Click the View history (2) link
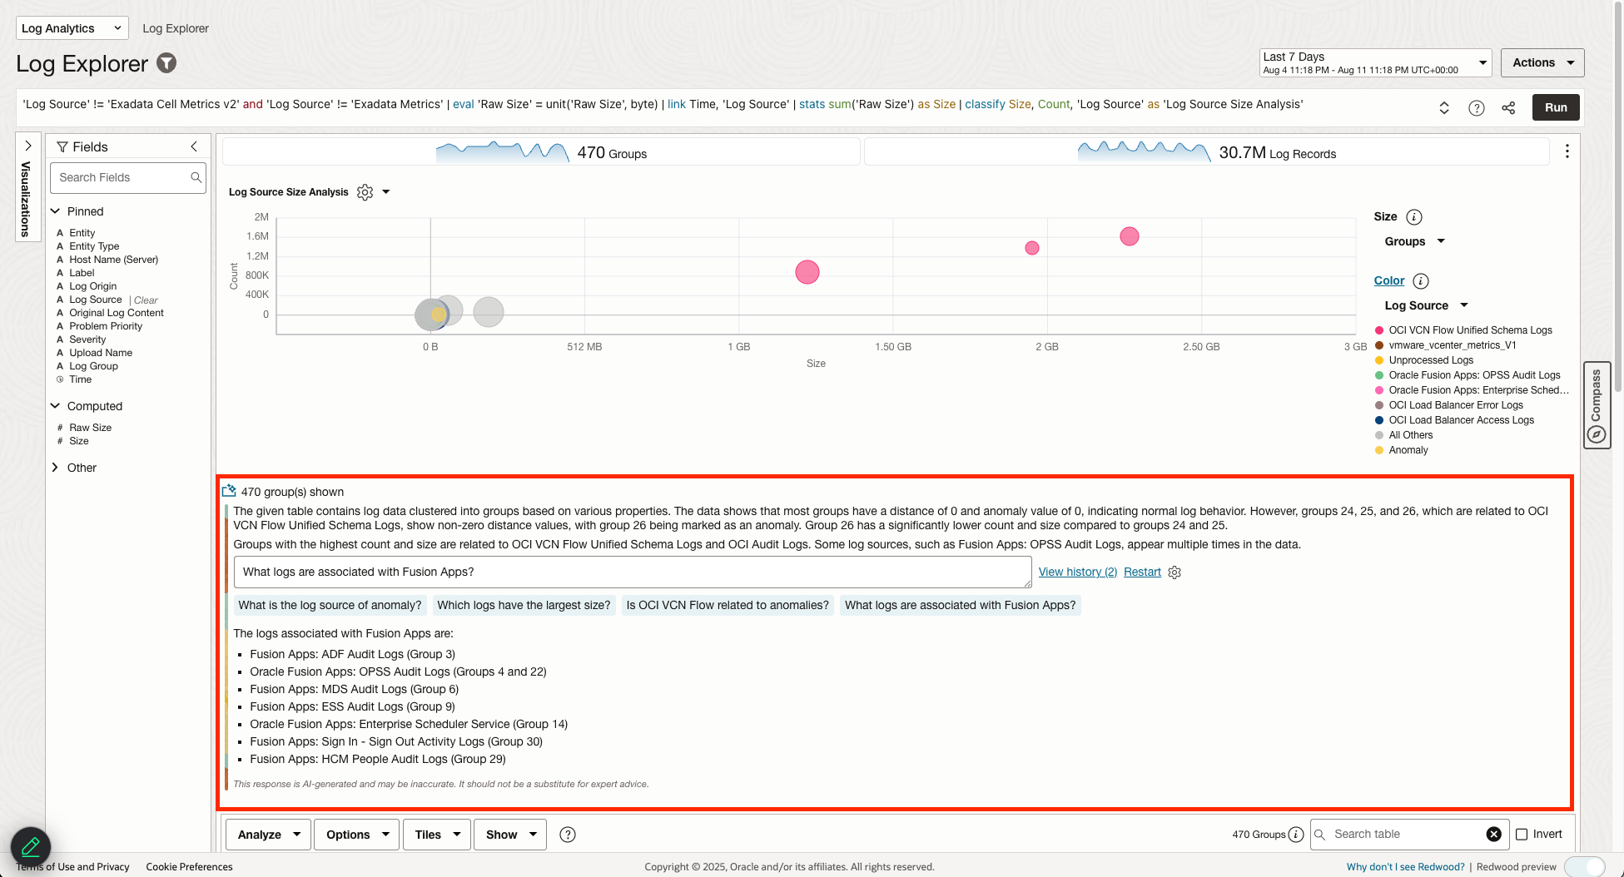1624x877 pixels. coord(1077,572)
